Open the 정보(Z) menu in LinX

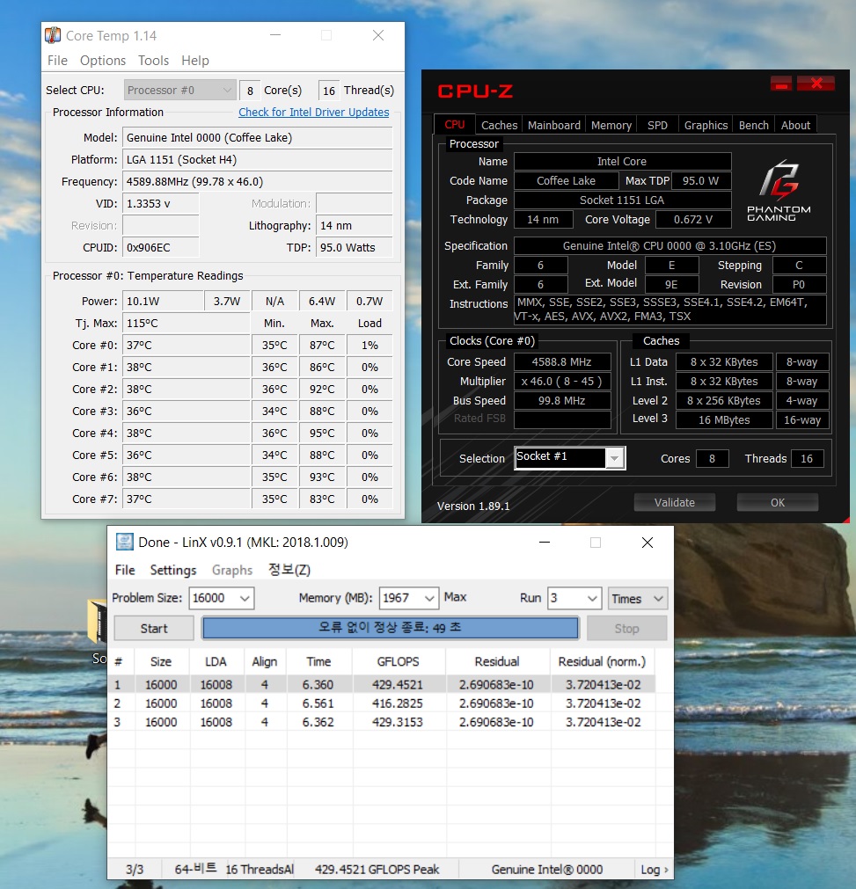pos(289,570)
